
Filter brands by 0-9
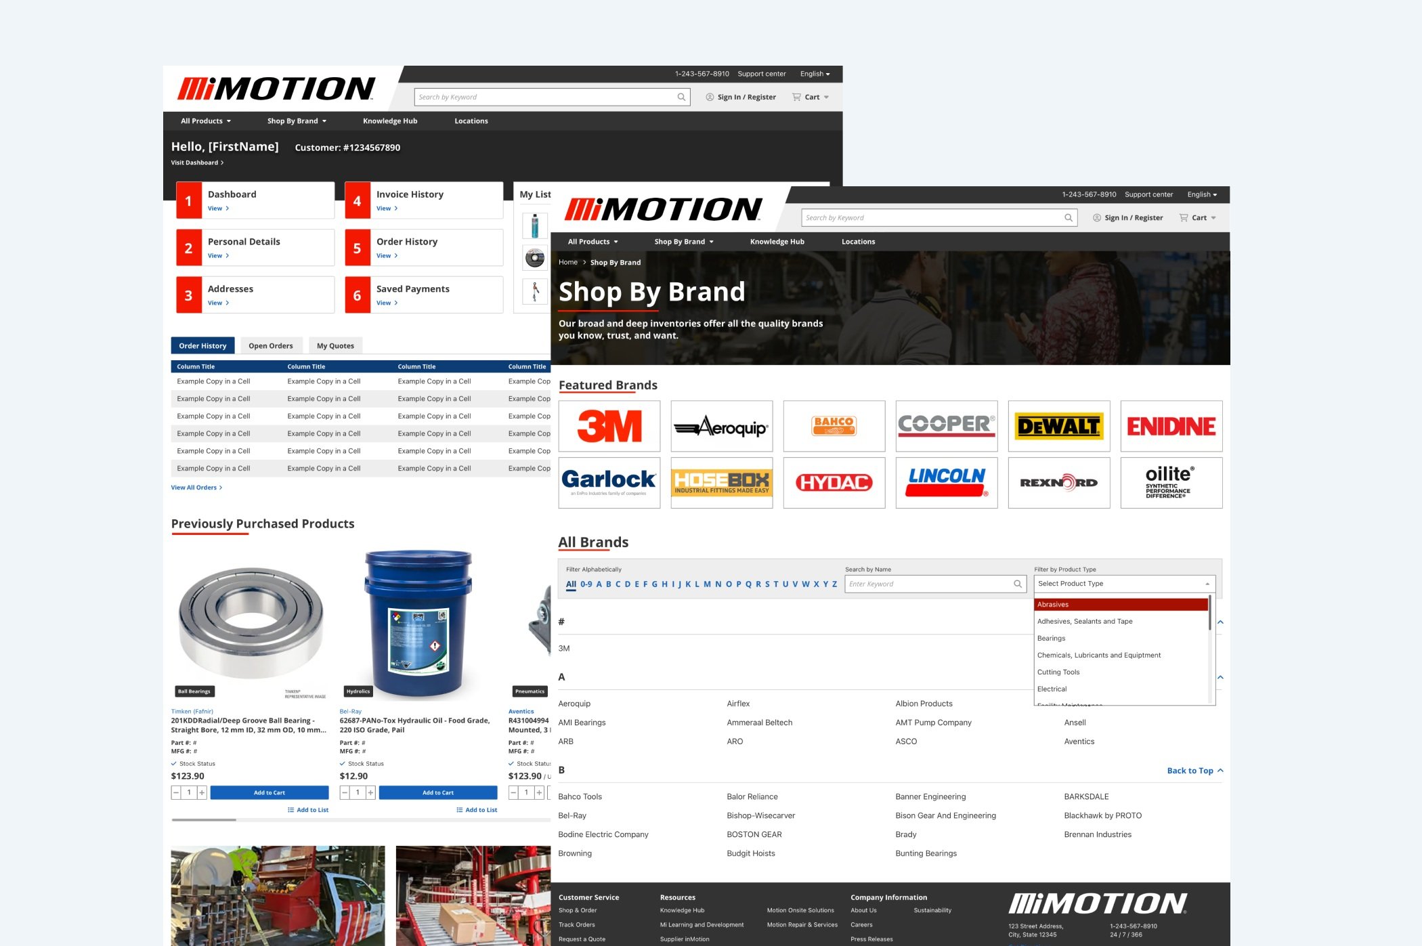click(586, 584)
